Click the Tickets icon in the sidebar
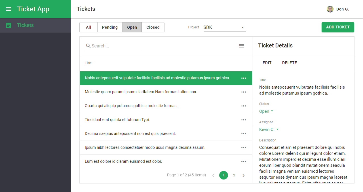Screen dimensions: 363x192 8,25
